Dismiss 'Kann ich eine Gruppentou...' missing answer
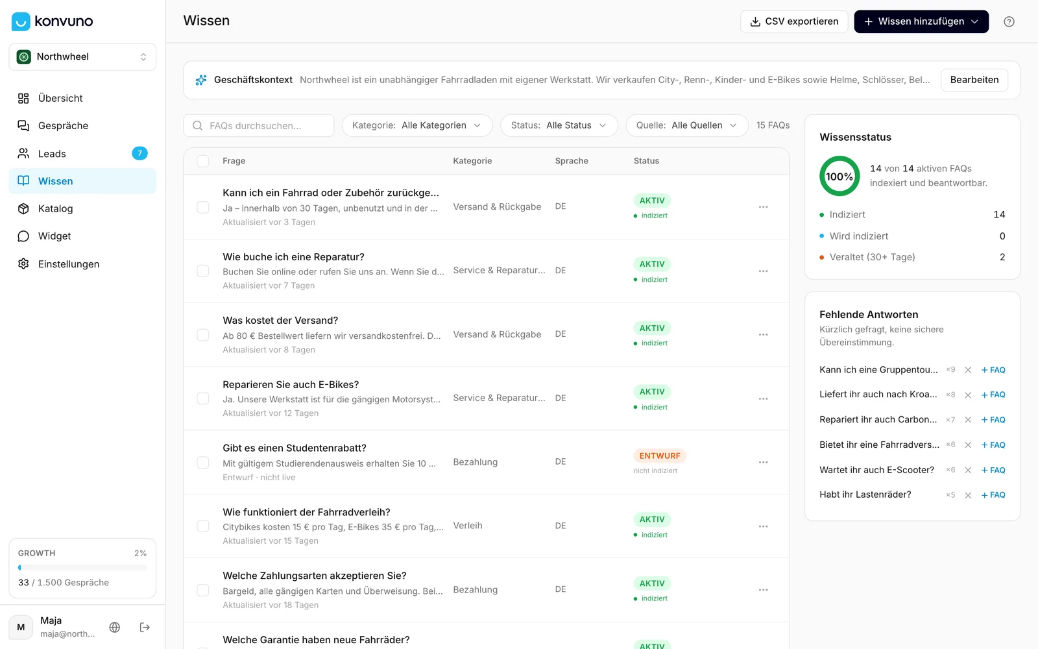 click(x=968, y=370)
